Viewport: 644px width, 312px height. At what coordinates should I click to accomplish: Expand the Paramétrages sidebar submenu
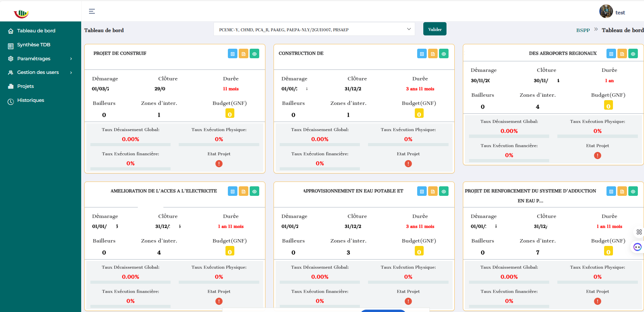coord(40,59)
